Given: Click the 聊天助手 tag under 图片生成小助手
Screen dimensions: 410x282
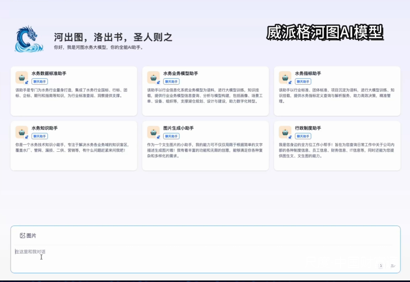Looking at the screenshot, I should (171, 136).
